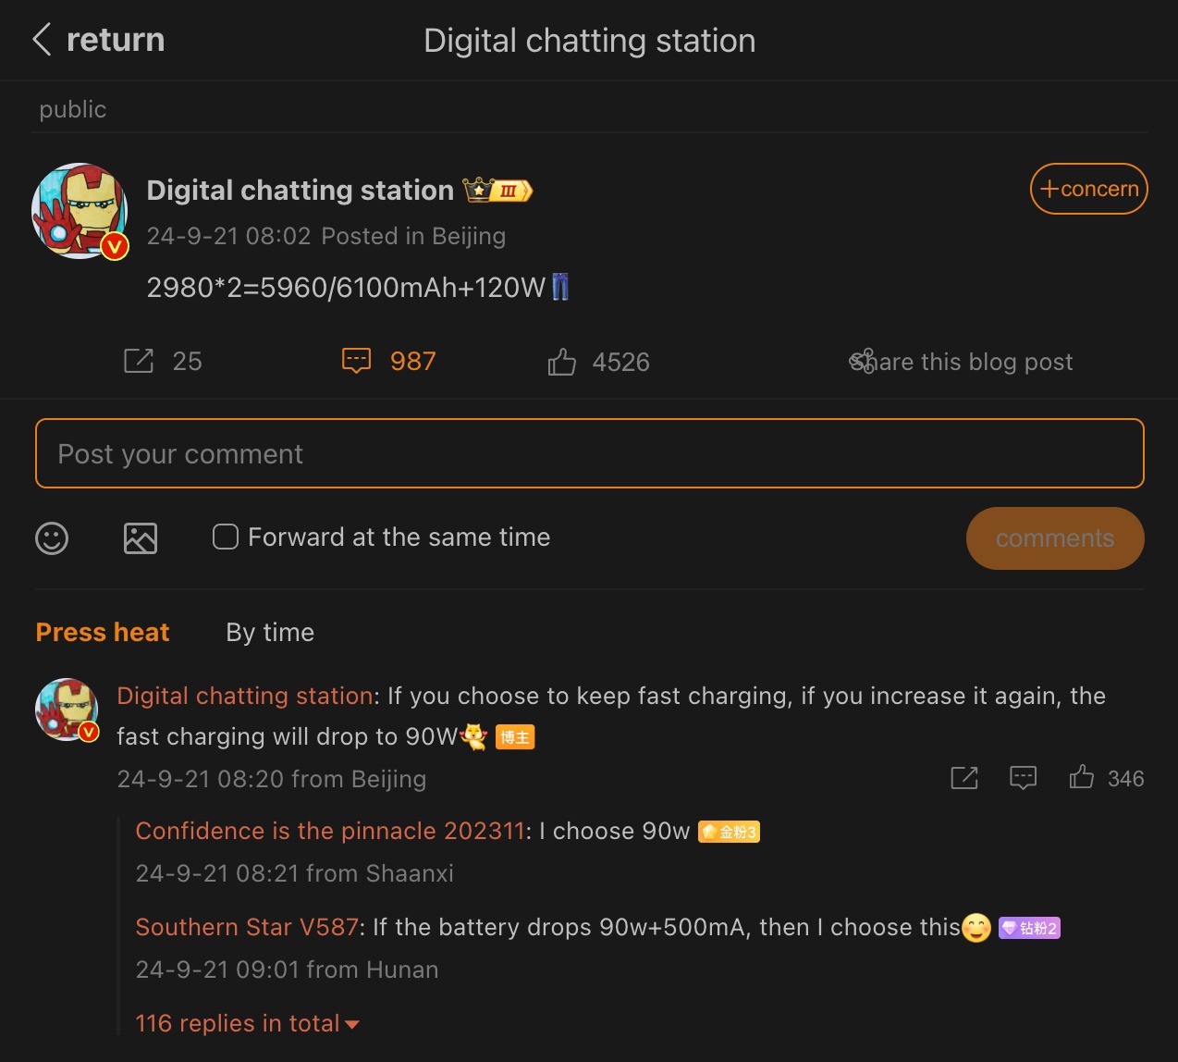Click the +concern follow button
The width and height of the screenshot is (1178, 1062).
click(x=1088, y=189)
